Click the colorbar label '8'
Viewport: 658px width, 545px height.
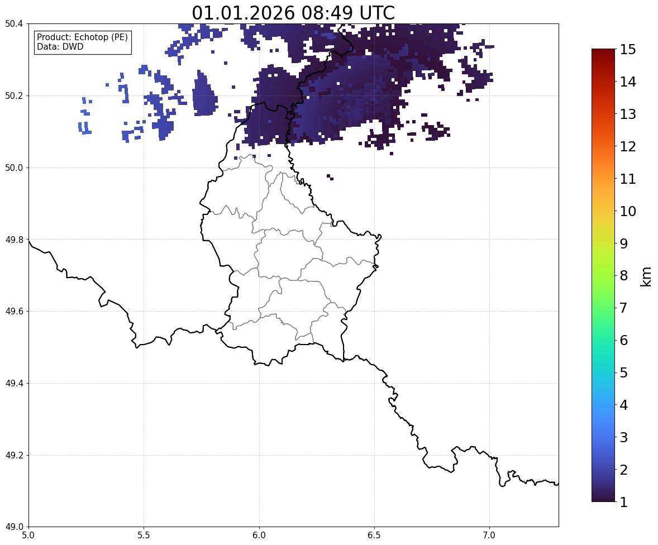[x=624, y=276]
